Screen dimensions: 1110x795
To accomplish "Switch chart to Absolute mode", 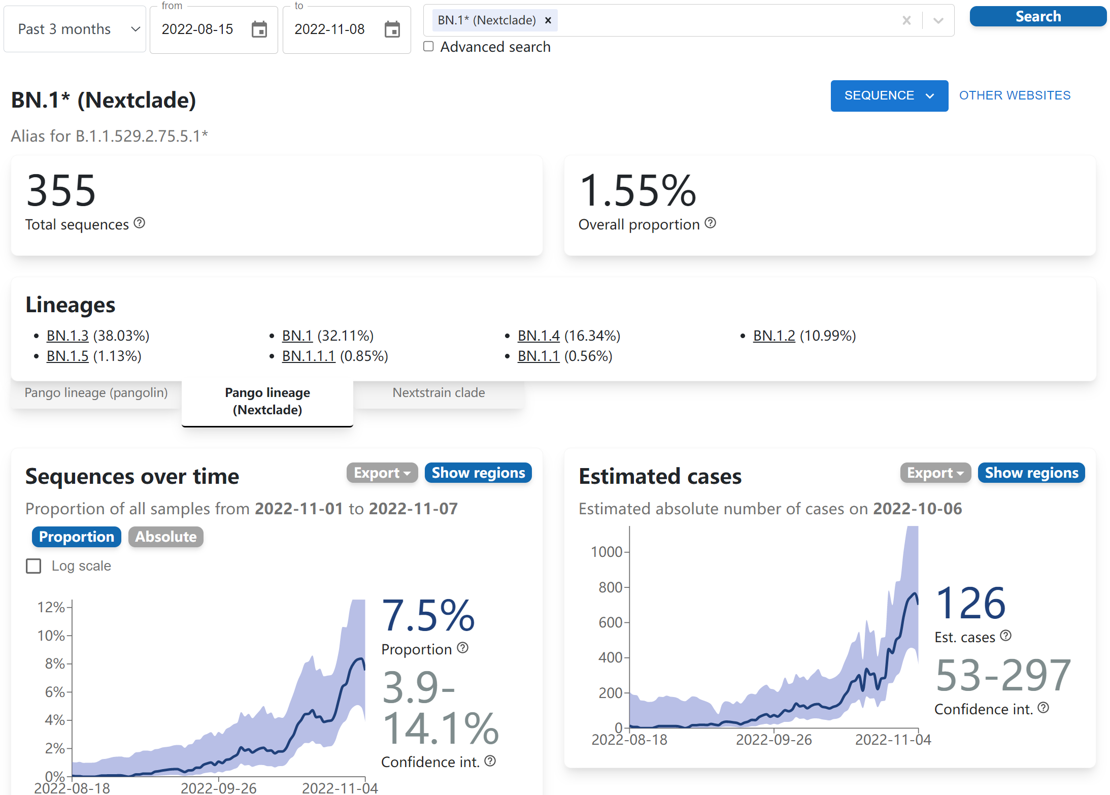I will click(x=165, y=537).
